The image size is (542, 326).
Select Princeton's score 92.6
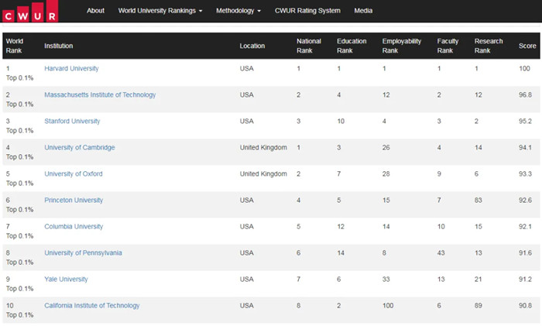coord(525,200)
